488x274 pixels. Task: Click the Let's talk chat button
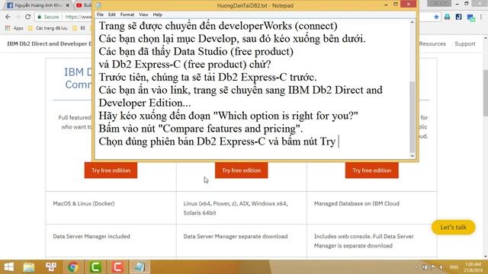coord(453,228)
